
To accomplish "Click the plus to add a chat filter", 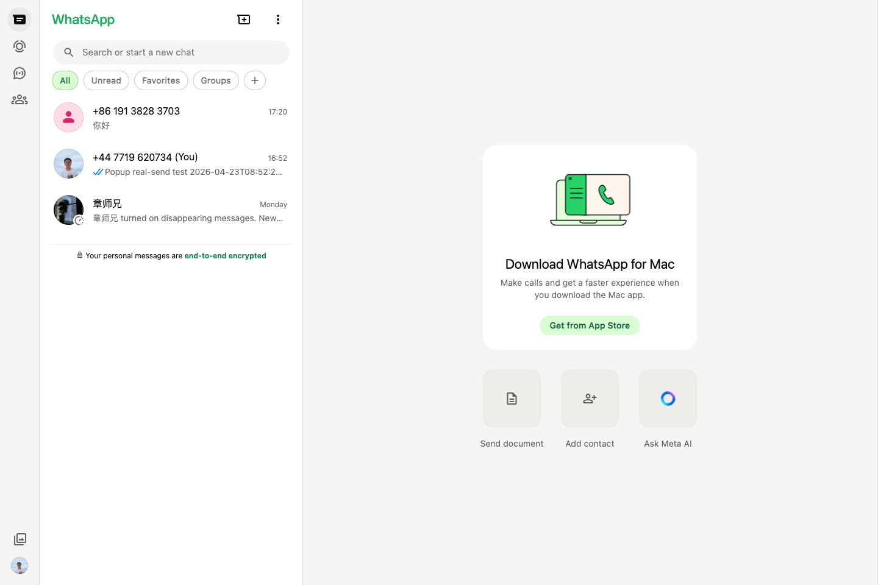I will coord(255,80).
